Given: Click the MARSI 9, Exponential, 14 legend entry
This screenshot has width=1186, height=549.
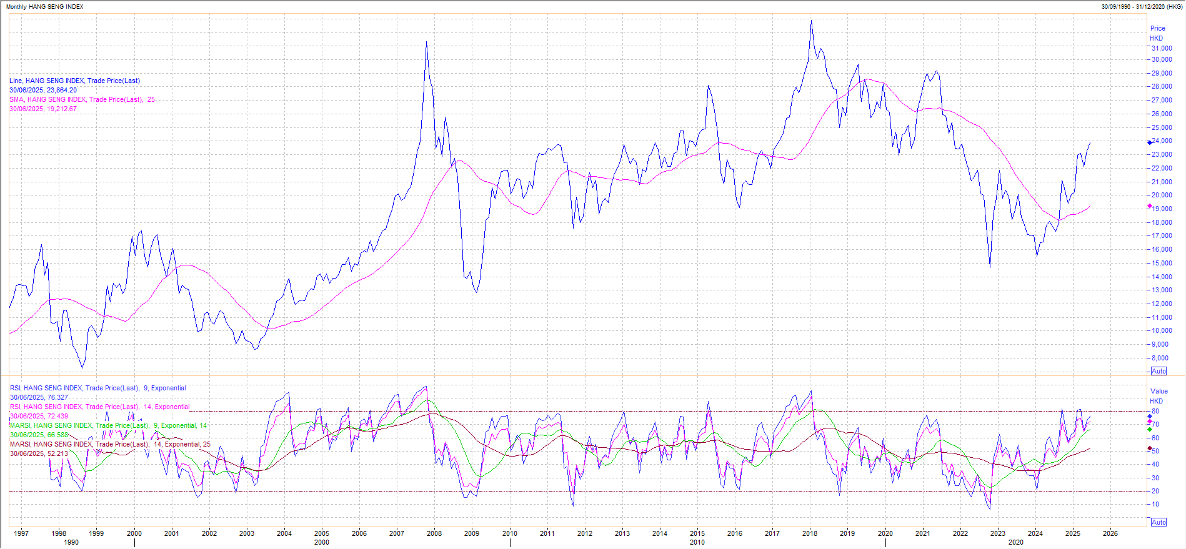Looking at the screenshot, I should click(108, 425).
